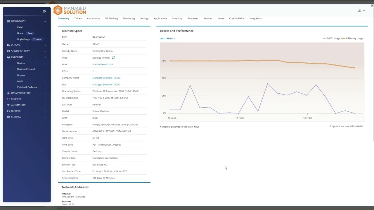This screenshot has width=374, height=210.
Task: Click the Managed Solution logo
Action: [x=70, y=10]
